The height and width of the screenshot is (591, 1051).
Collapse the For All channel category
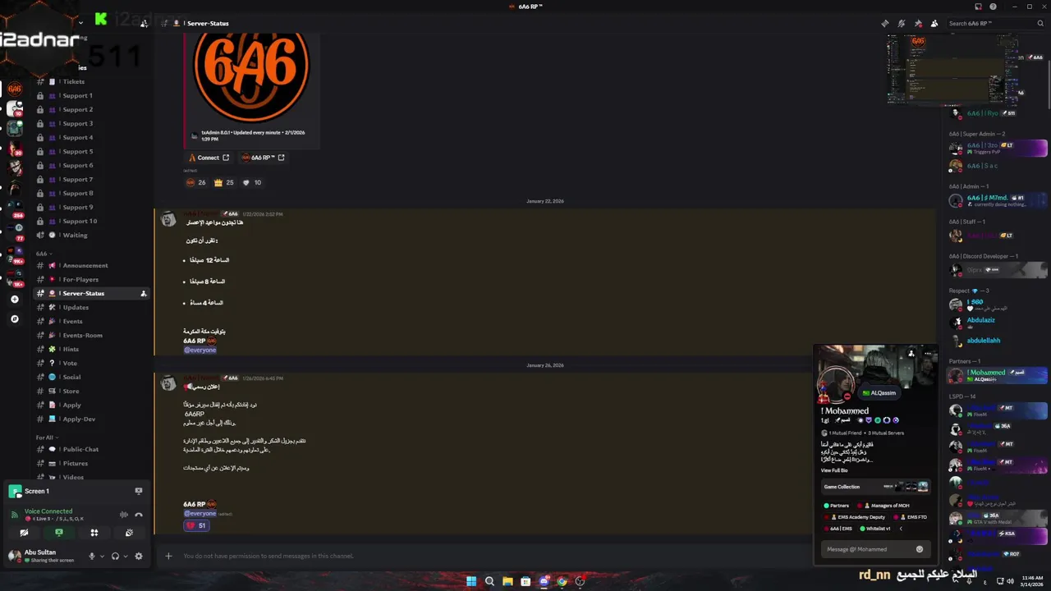point(46,438)
